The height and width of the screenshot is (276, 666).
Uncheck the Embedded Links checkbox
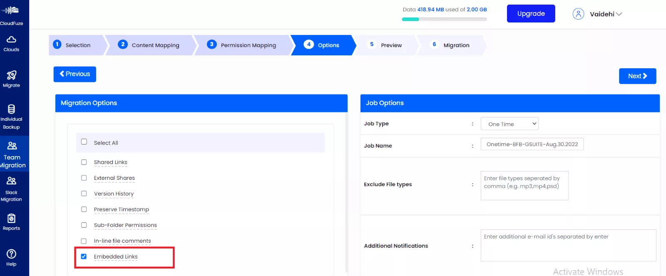[x=84, y=256]
